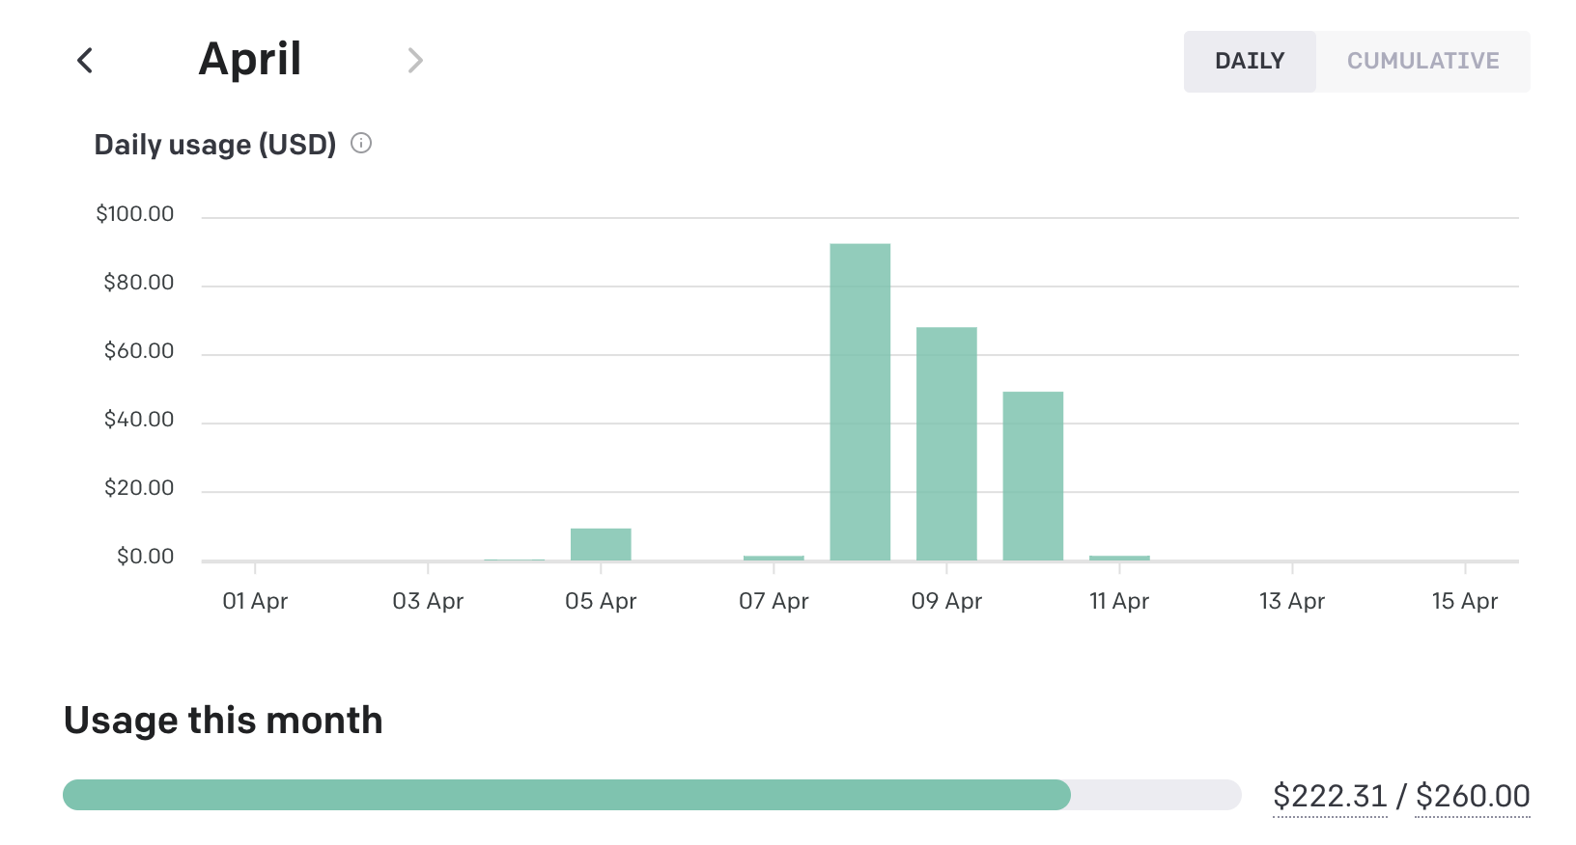Switch to the CUMULATIVE view

pyautogui.click(x=1422, y=62)
